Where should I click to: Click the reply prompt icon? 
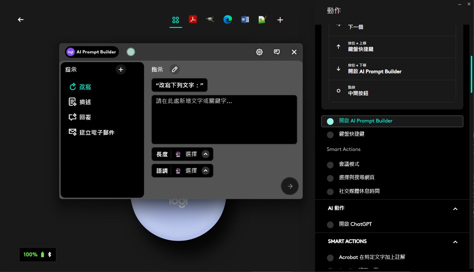click(73, 117)
